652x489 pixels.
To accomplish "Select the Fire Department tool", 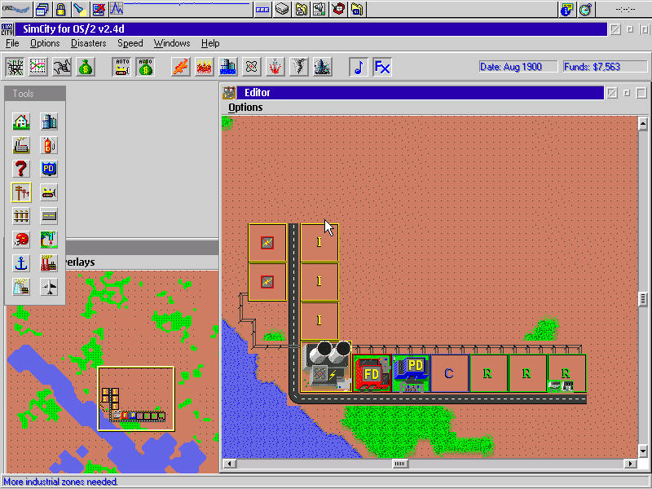I will (x=49, y=145).
